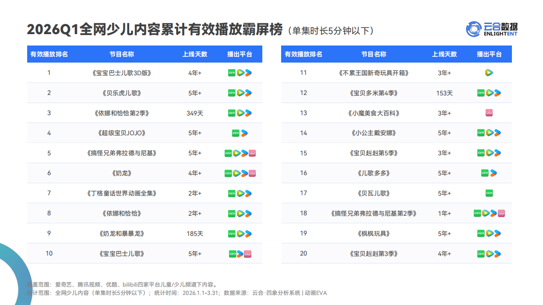Click bilibili icon in 小魔美食大百科 row
Viewport: 543px width, 305px height.
click(x=489, y=113)
